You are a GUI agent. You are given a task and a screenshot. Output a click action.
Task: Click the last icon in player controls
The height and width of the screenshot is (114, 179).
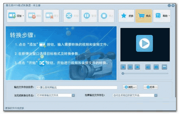click(164, 67)
